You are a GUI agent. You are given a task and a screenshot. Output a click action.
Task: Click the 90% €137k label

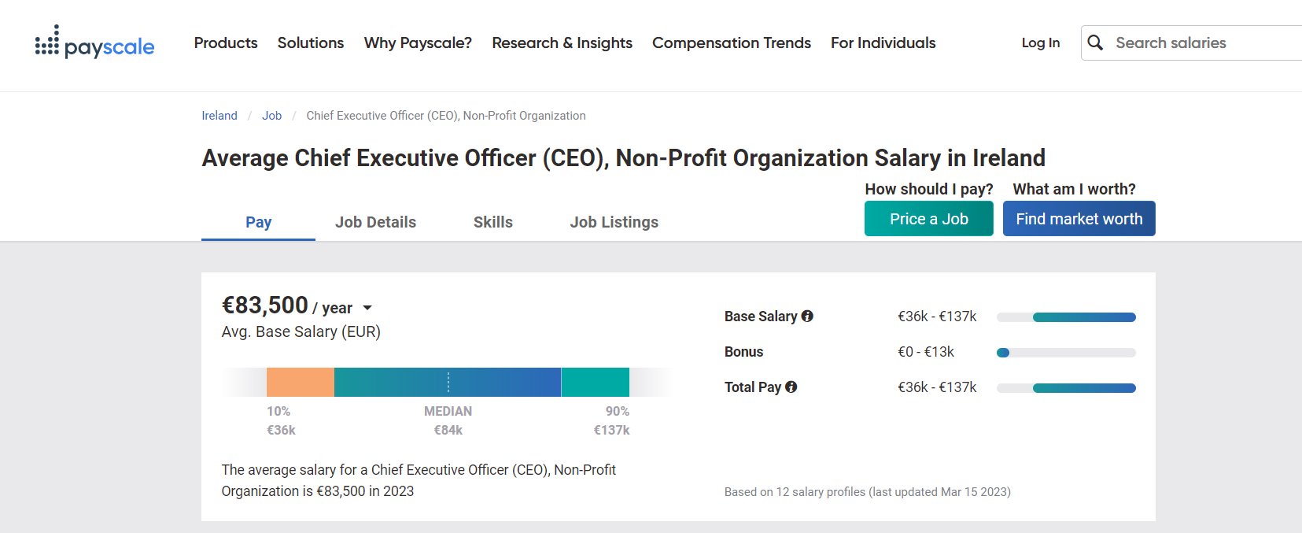click(612, 420)
